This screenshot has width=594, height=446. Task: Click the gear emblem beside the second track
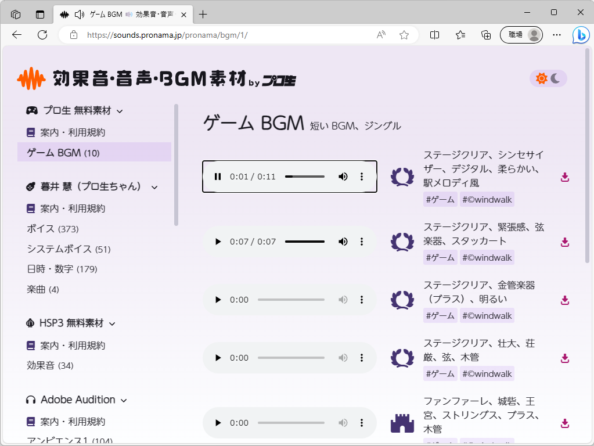point(402,242)
